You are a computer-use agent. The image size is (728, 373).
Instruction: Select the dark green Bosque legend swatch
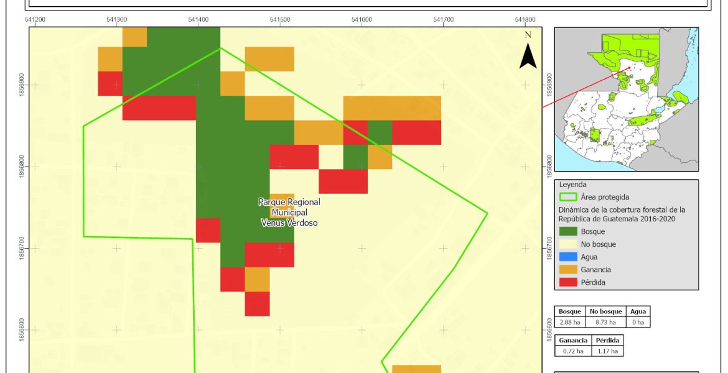569,231
